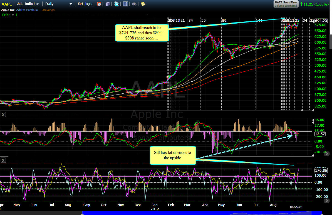Click the blue date range bar
The height and width of the screenshot is (215, 332).
202,213
